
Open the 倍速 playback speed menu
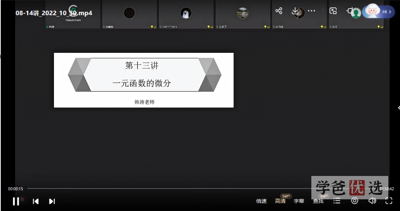pos(261,201)
